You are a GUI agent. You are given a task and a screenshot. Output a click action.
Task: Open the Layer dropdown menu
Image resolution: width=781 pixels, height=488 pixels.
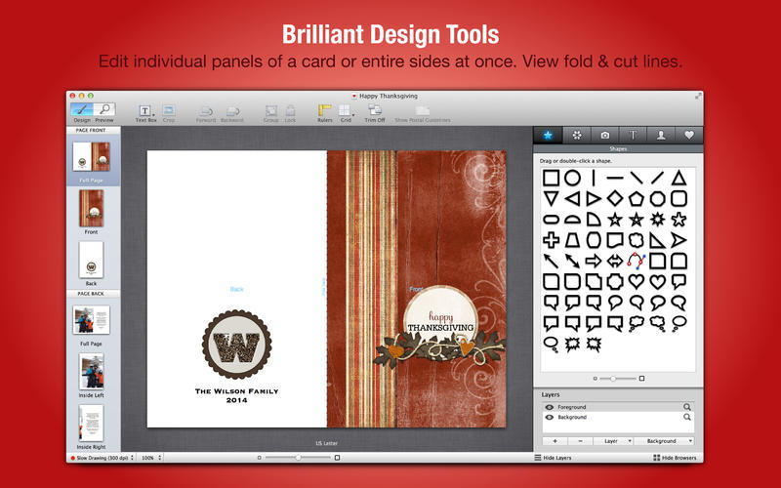point(612,441)
